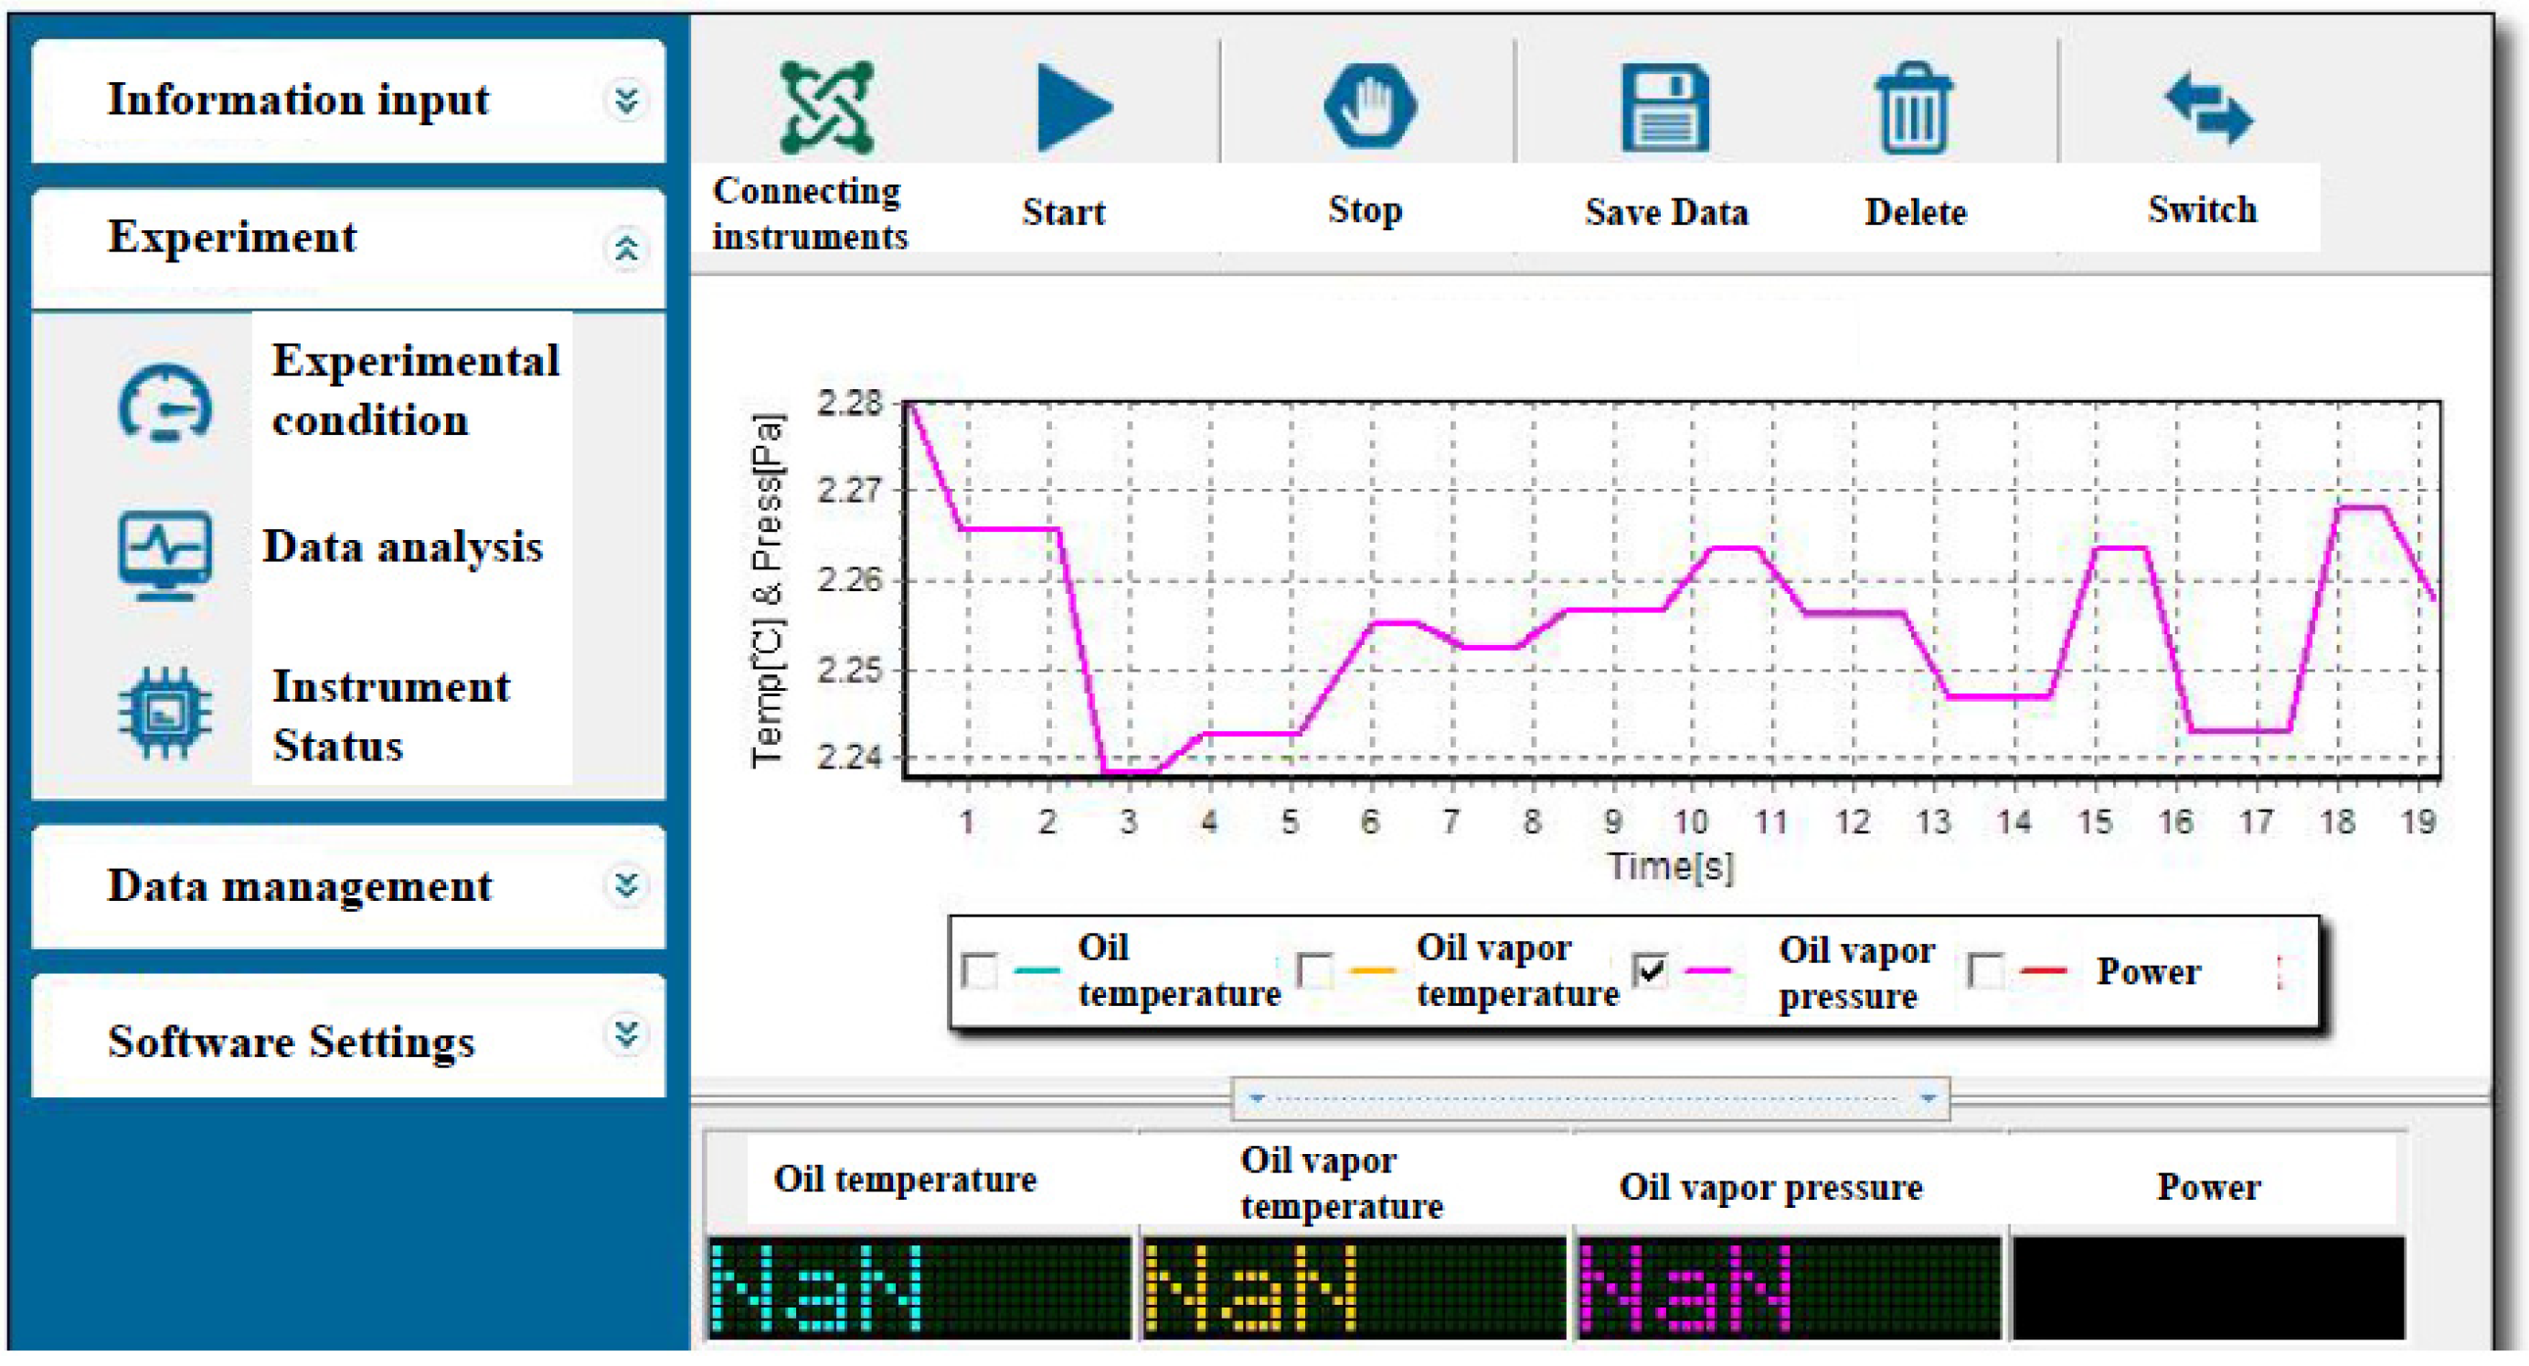The width and height of the screenshot is (2529, 1366).
Task: Click the Oil vapor pressure readout display
Action: (x=1789, y=1287)
